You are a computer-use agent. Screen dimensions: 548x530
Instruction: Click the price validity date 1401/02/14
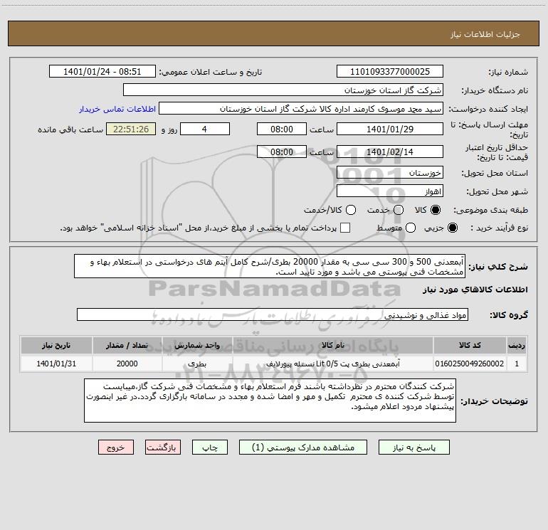(x=390, y=152)
